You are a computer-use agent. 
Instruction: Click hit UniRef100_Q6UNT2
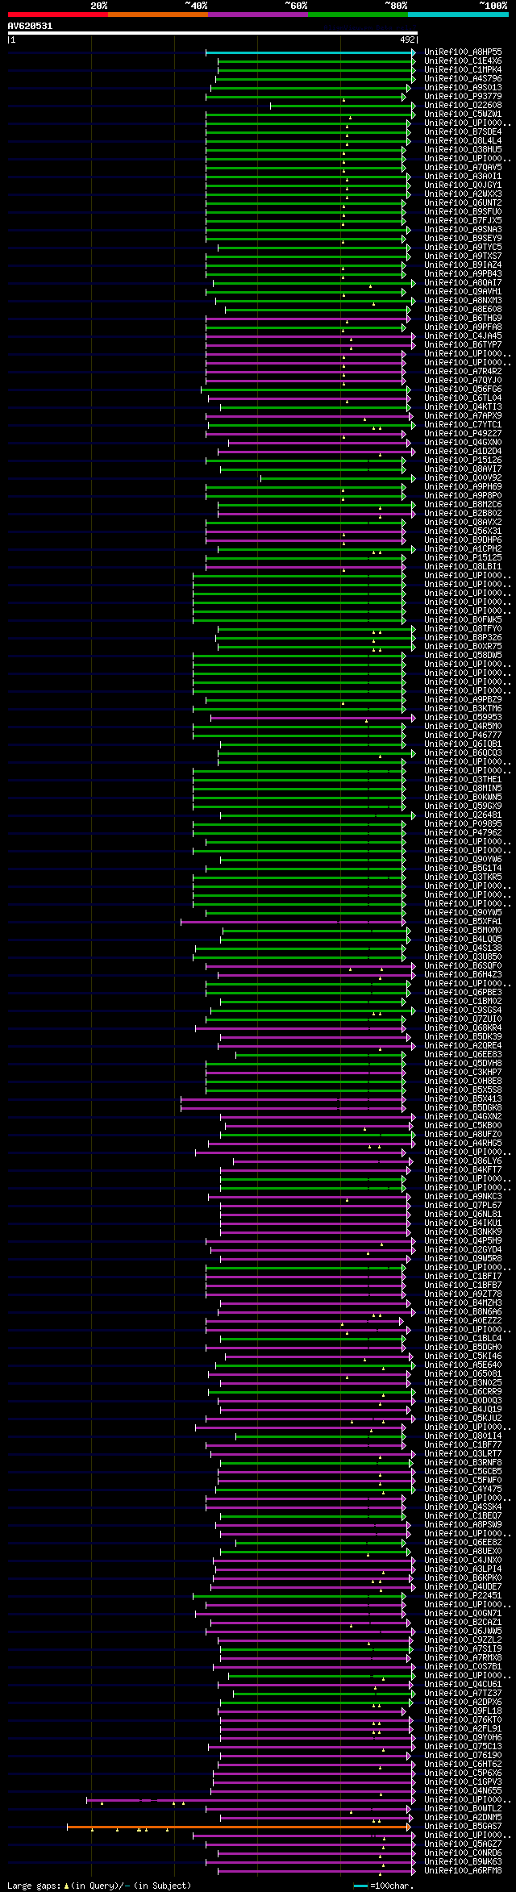(463, 203)
